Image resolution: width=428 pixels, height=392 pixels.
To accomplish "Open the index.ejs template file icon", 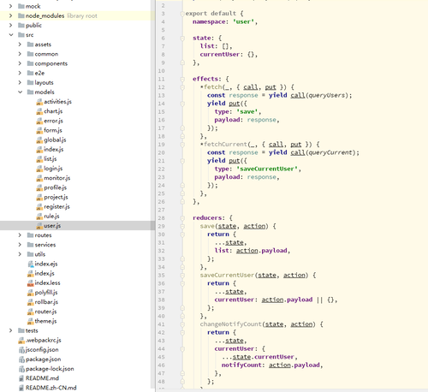I will click(x=30, y=264).
